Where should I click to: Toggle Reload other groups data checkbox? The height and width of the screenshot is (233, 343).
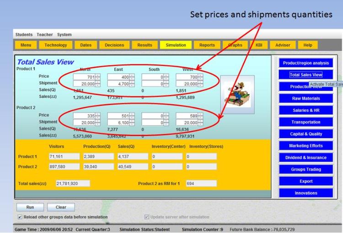click(x=20, y=217)
